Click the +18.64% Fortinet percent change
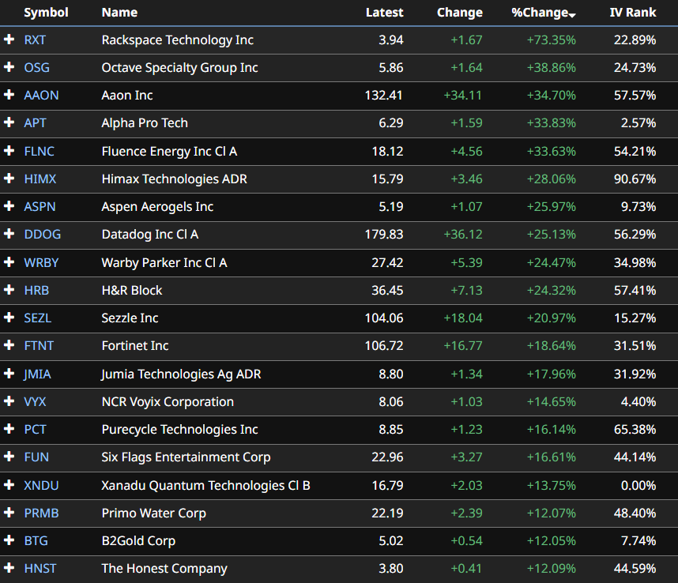Viewport: 678px width, 583px height. [x=552, y=346]
